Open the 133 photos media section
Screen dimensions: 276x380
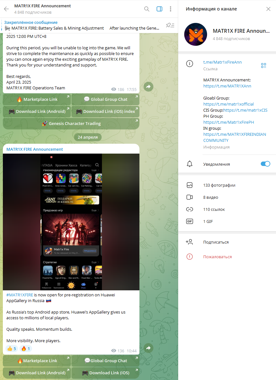(227, 185)
